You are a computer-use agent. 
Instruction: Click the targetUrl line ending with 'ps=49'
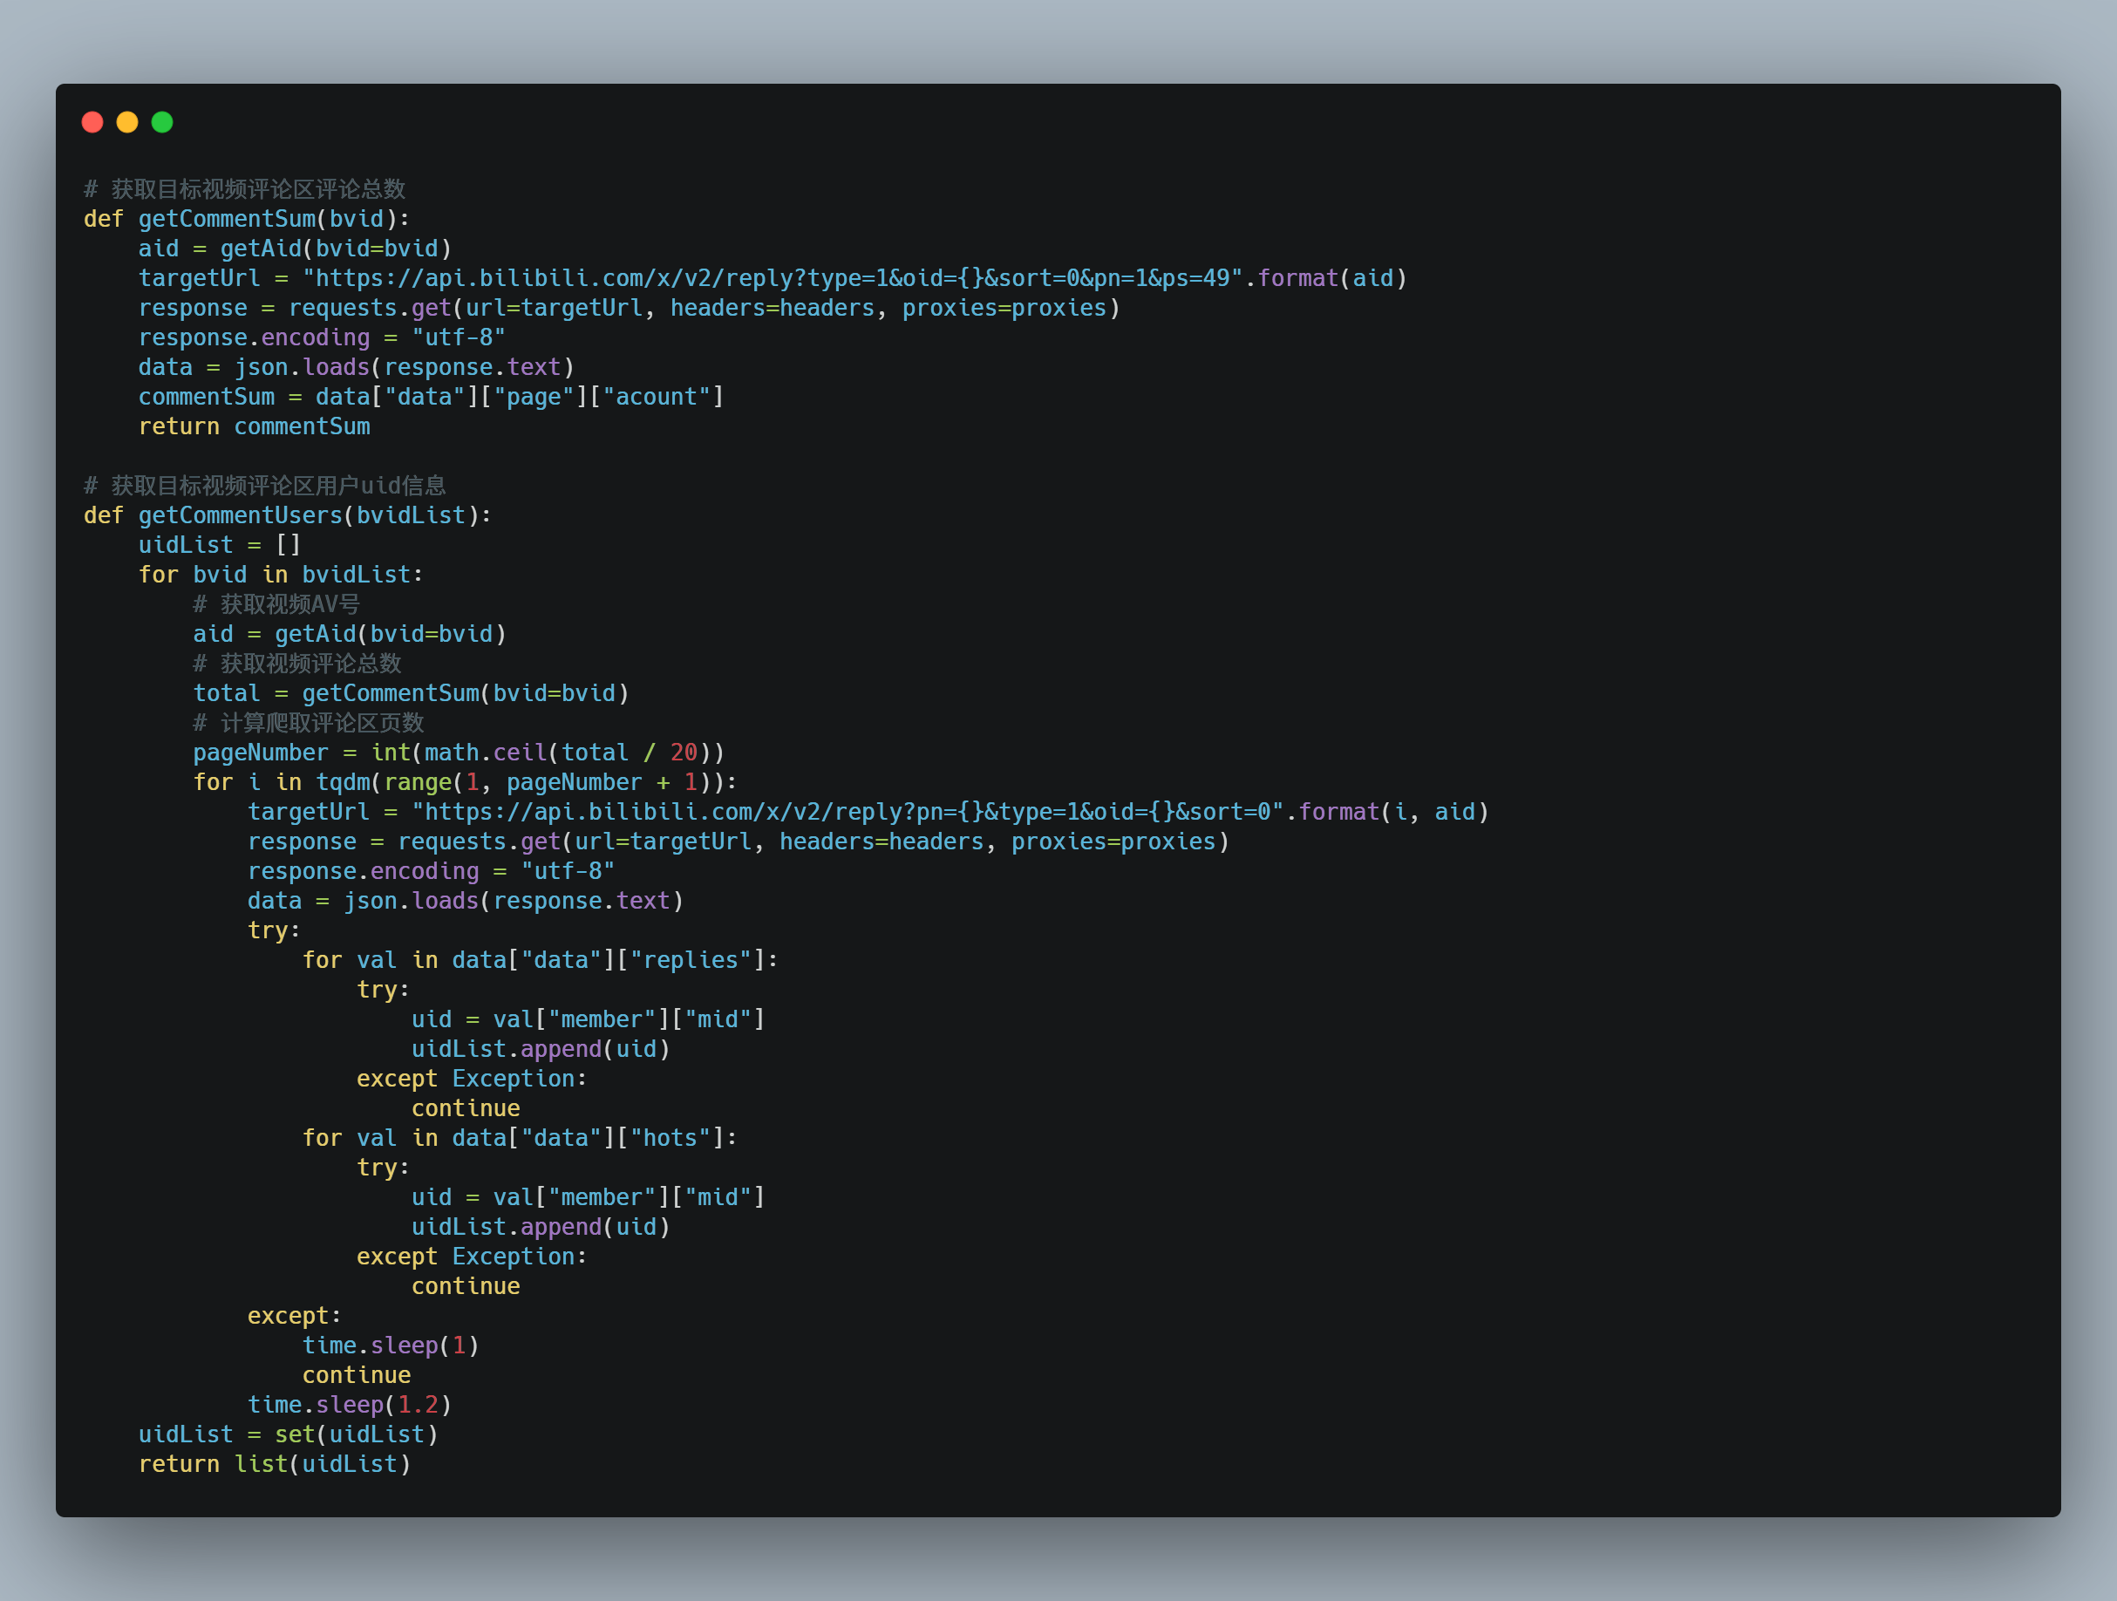click(x=773, y=278)
